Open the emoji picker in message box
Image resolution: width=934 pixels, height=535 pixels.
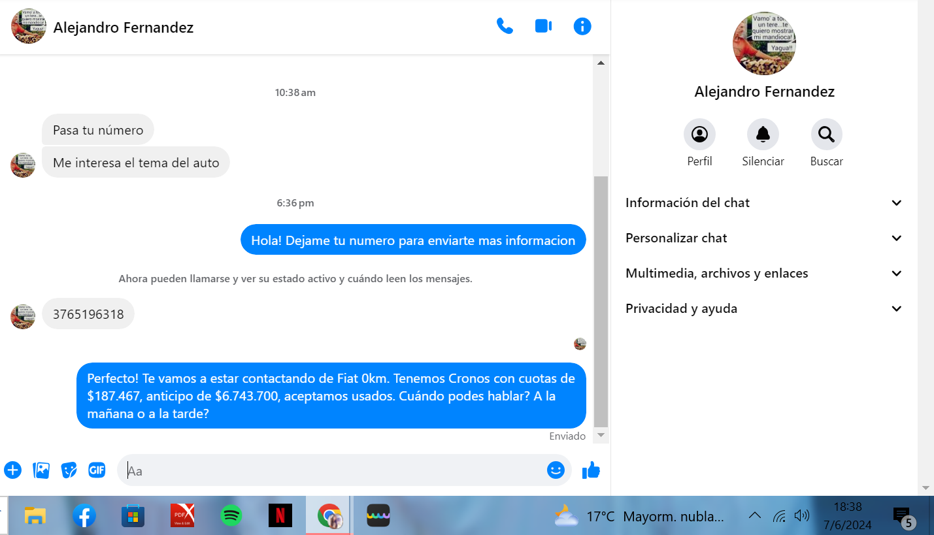tap(556, 470)
